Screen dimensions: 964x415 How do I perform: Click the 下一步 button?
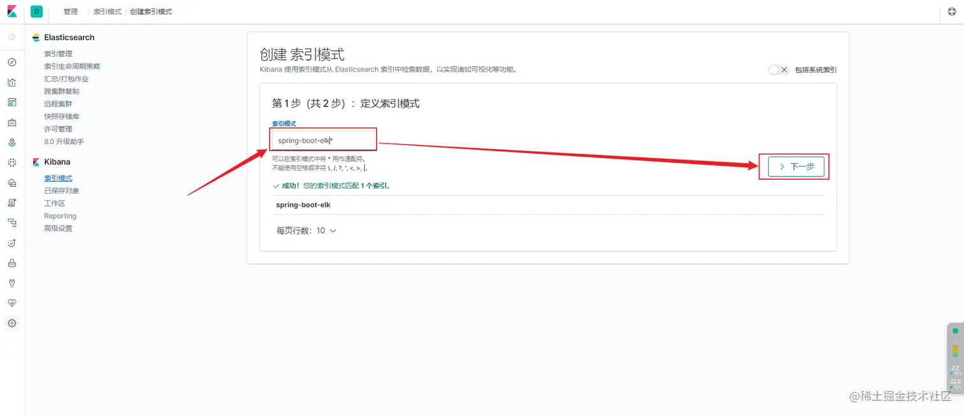click(x=796, y=166)
